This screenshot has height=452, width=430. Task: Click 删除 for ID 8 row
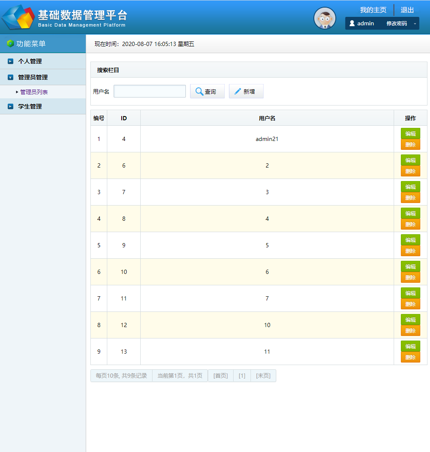[x=411, y=224]
